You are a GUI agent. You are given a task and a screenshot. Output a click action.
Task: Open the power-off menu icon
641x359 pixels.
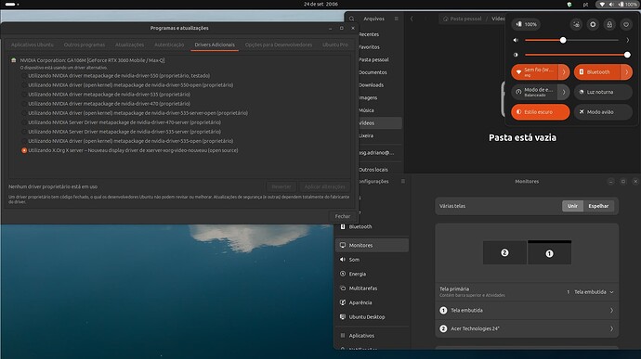click(626, 24)
